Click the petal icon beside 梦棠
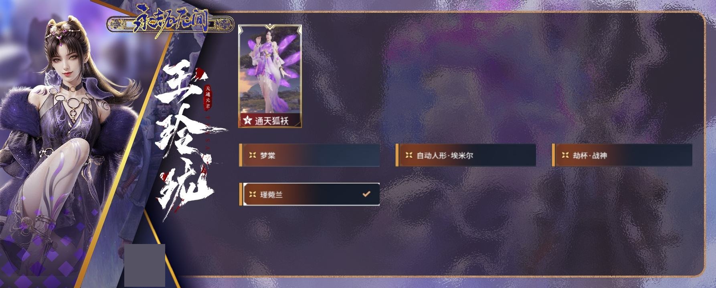Image resolution: width=716 pixels, height=288 pixels. click(253, 155)
